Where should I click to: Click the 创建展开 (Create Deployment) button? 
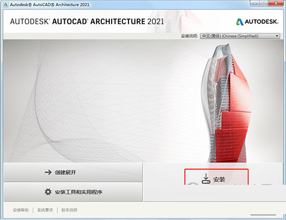pos(73,172)
